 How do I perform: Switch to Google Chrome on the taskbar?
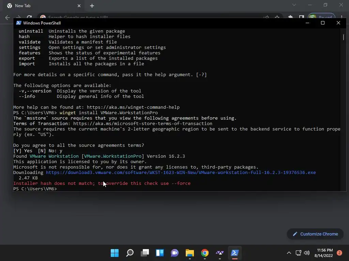[x=205, y=253]
